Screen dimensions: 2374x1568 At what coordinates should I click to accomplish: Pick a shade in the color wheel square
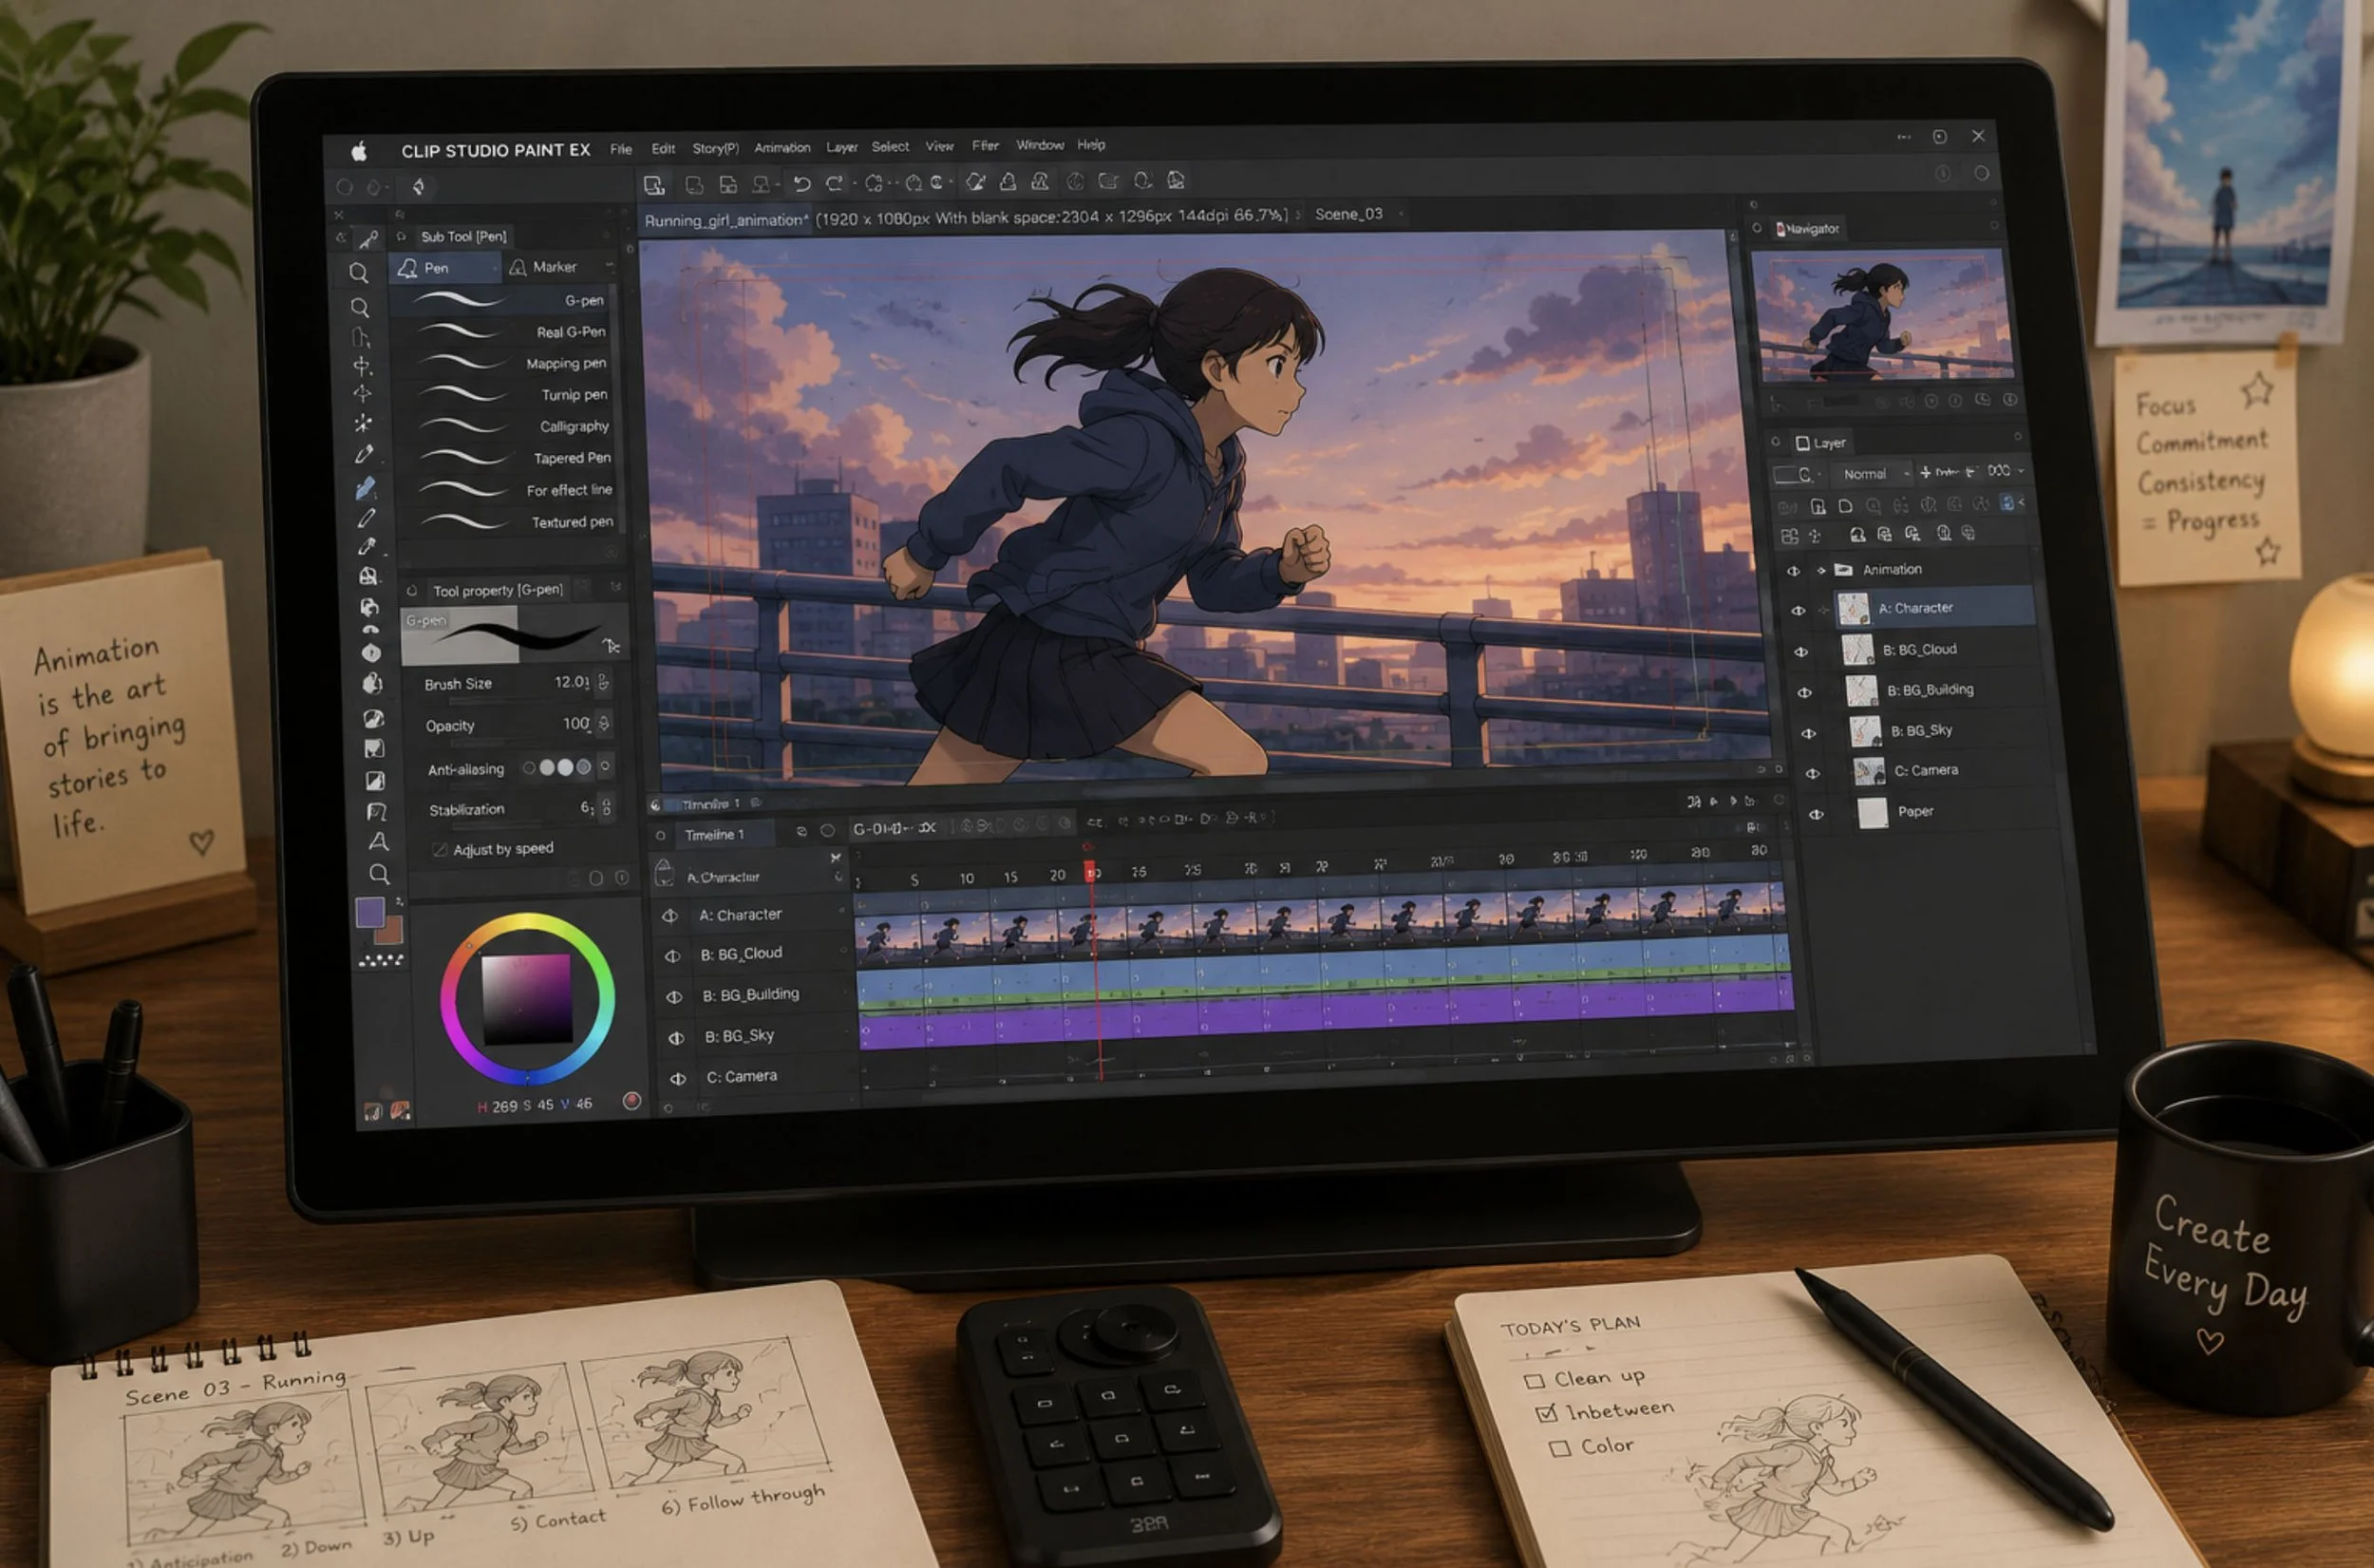point(527,999)
